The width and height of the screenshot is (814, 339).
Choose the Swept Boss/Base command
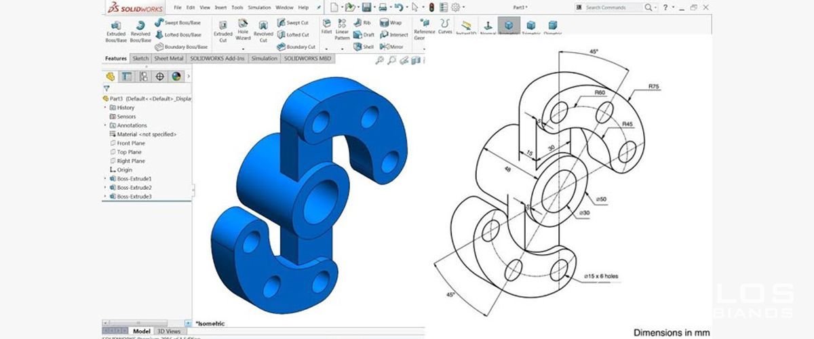point(178,22)
